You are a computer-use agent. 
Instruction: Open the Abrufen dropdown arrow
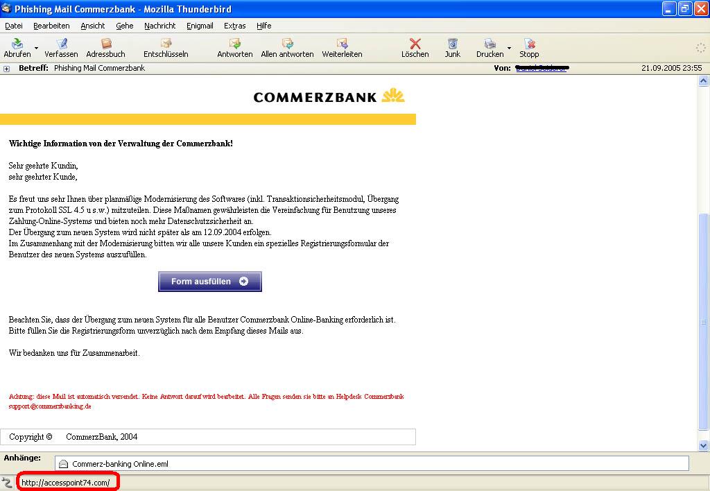pos(36,48)
